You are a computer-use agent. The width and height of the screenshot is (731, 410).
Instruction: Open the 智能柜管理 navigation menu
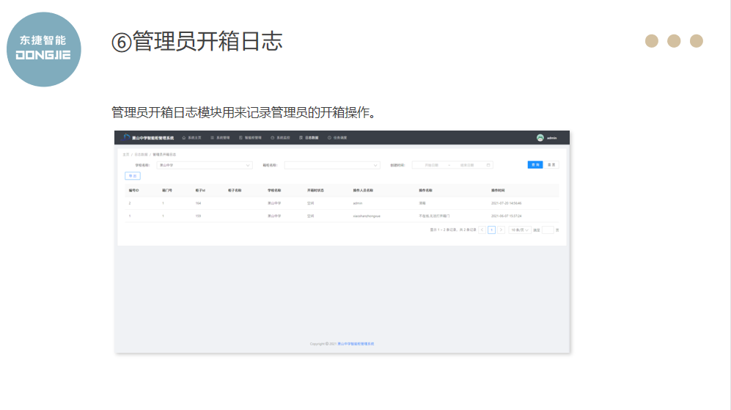point(249,137)
